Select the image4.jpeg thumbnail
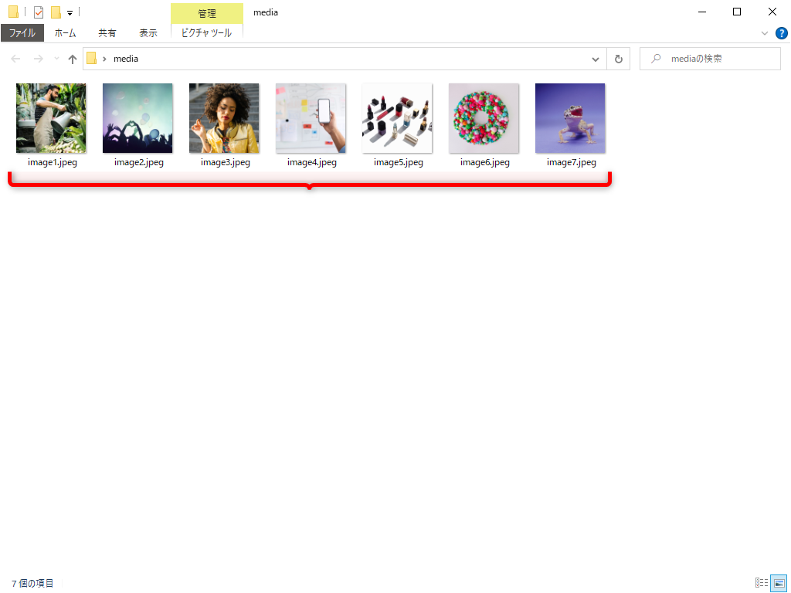The image size is (791, 593). pyautogui.click(x=311, y=117)
